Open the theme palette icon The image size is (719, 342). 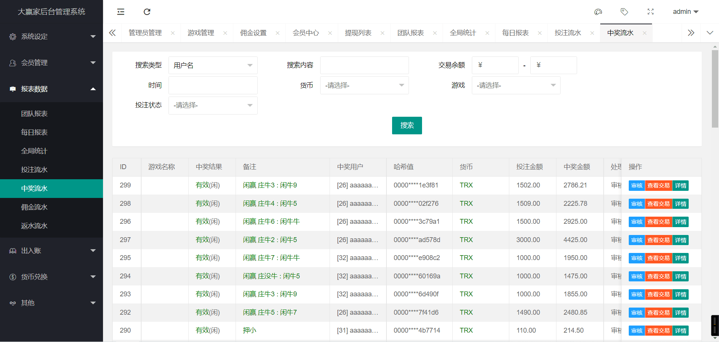point(598,12)
